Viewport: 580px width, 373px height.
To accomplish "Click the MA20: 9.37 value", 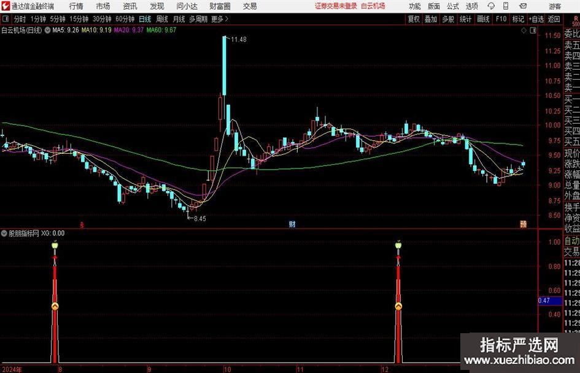I will coord(128,30).
